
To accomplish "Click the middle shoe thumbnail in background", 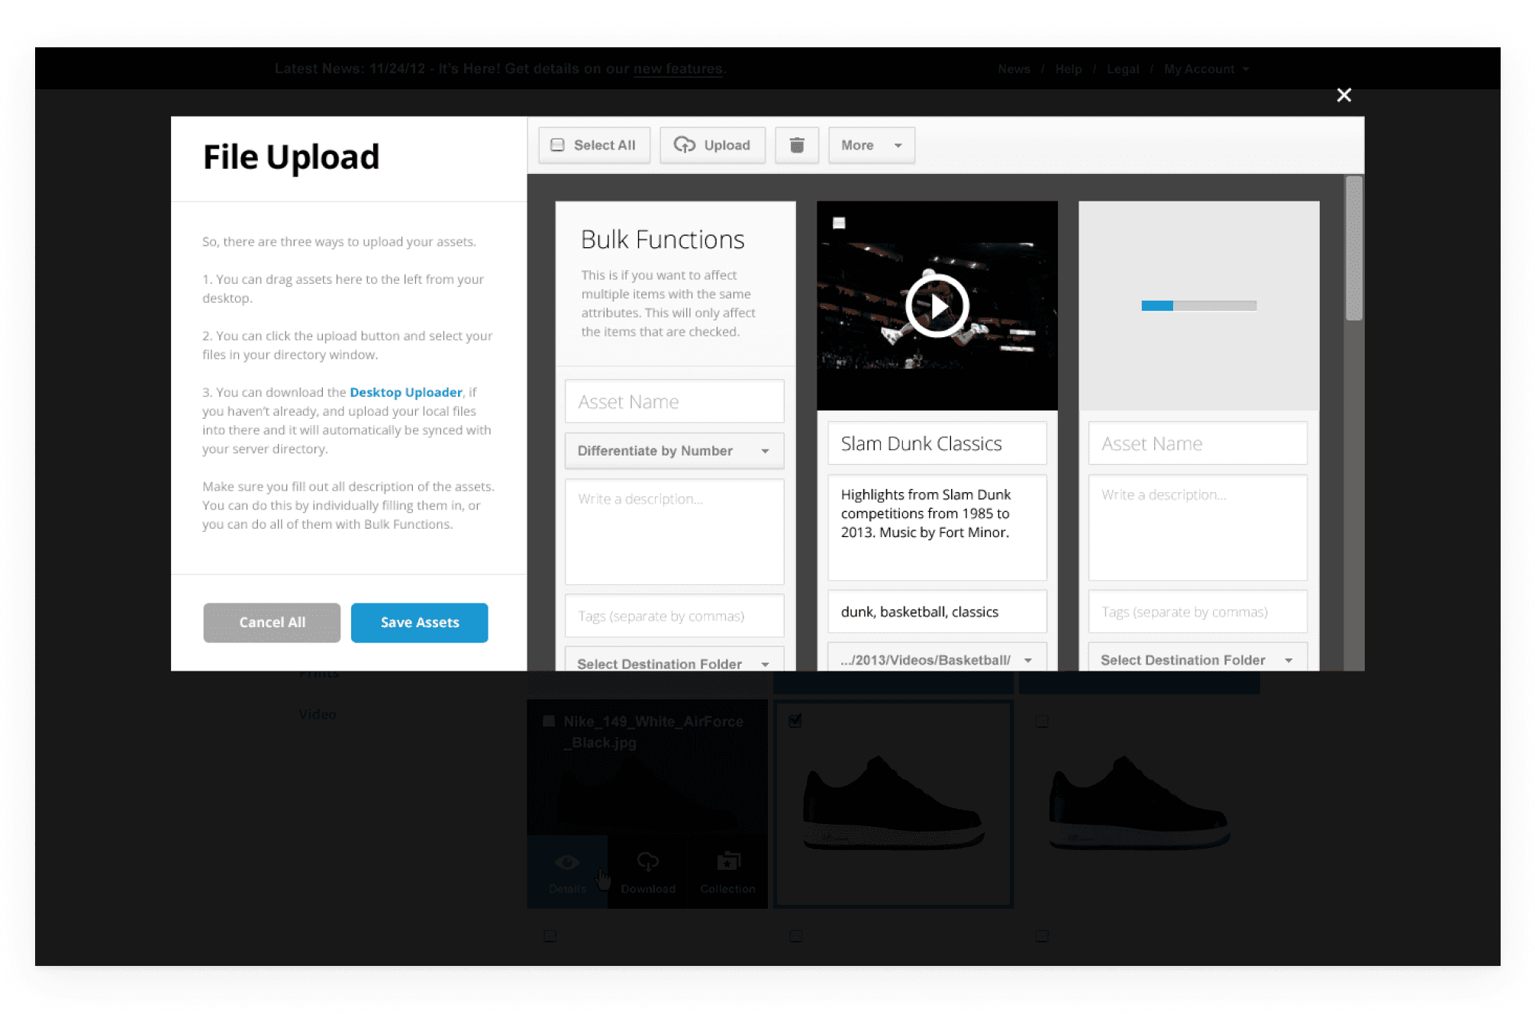I will (893, 805).
